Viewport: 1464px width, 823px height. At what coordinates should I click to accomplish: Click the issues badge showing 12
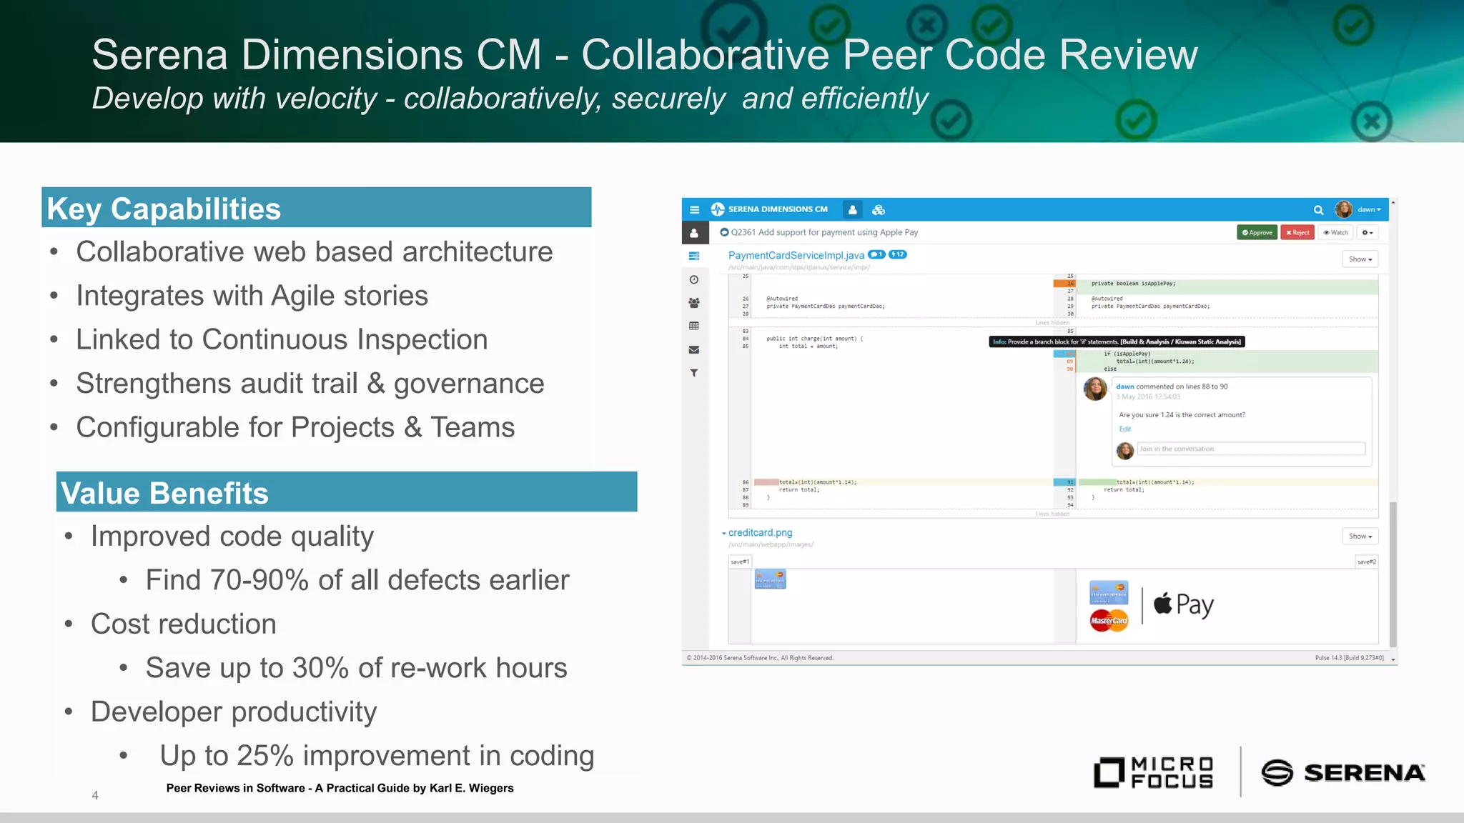tap(898, 254)
